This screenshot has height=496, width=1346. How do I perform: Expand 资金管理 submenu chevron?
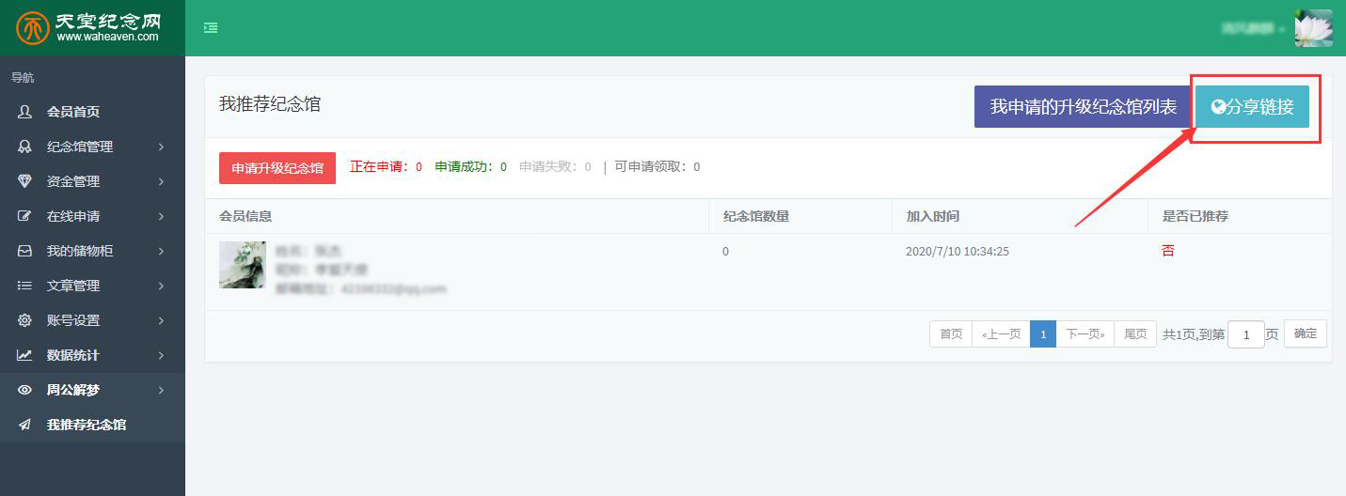pos(162,181)
